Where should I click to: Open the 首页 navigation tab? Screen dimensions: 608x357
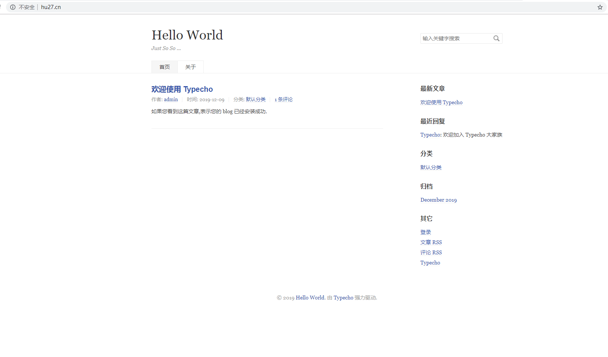tap(165, 67)
